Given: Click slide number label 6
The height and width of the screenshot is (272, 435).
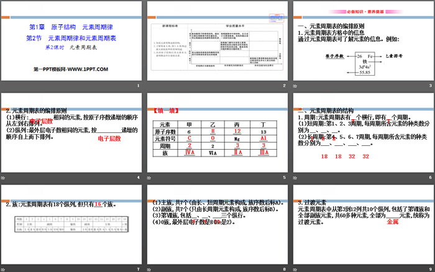Looking at the screenshot, I should click(430, 178).
